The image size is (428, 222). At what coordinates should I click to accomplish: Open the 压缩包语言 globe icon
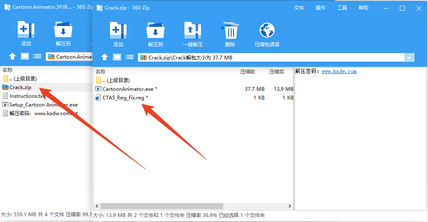coord(267,31)
